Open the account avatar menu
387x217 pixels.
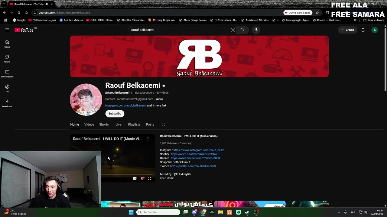[x=375, y=30]
